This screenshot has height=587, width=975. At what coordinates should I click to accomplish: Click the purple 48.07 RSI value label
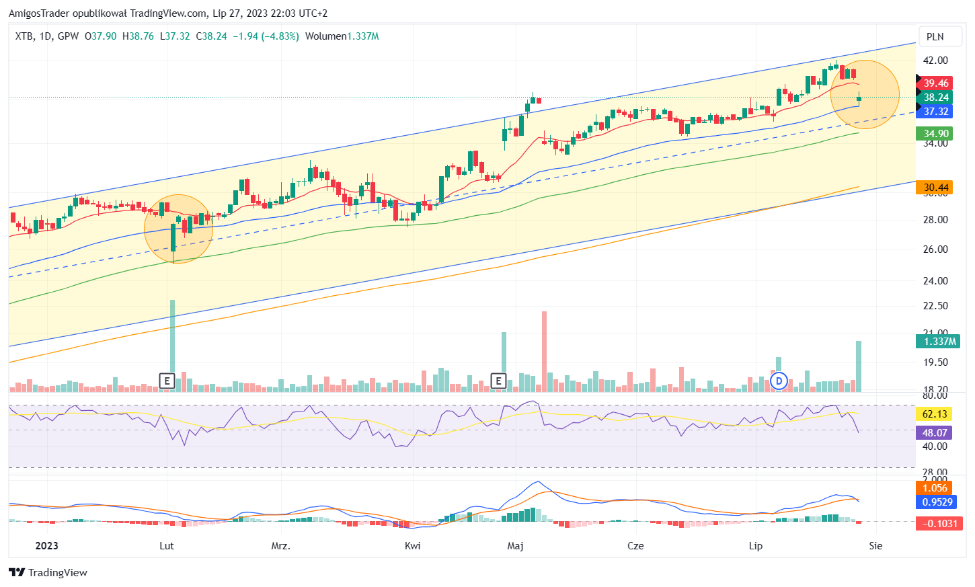coord(935,433)
